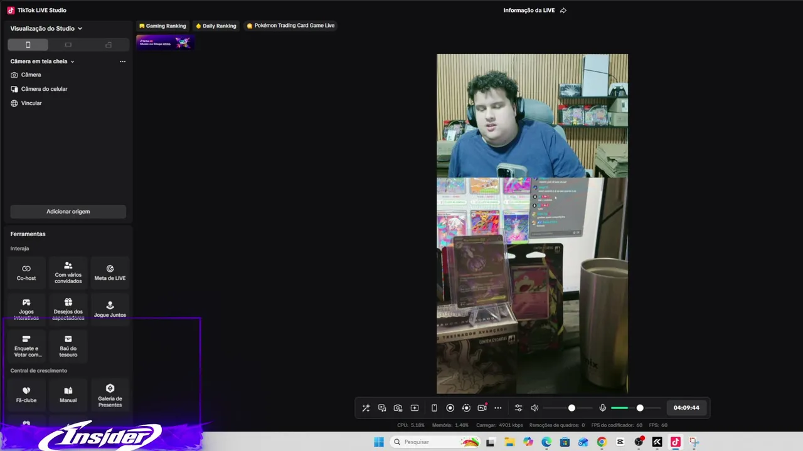
Task: Open Informação da LIVE
Action: click(530, 11)
